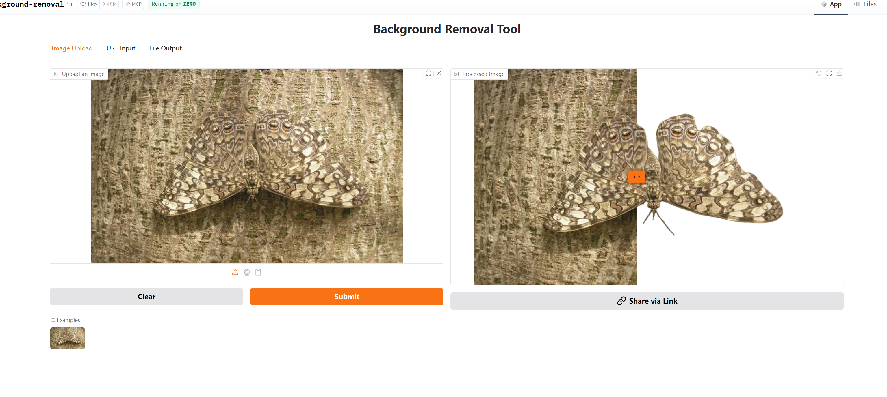887x397 pixels.
Task: Select the Image Upload tab
Action: point(72,48)
